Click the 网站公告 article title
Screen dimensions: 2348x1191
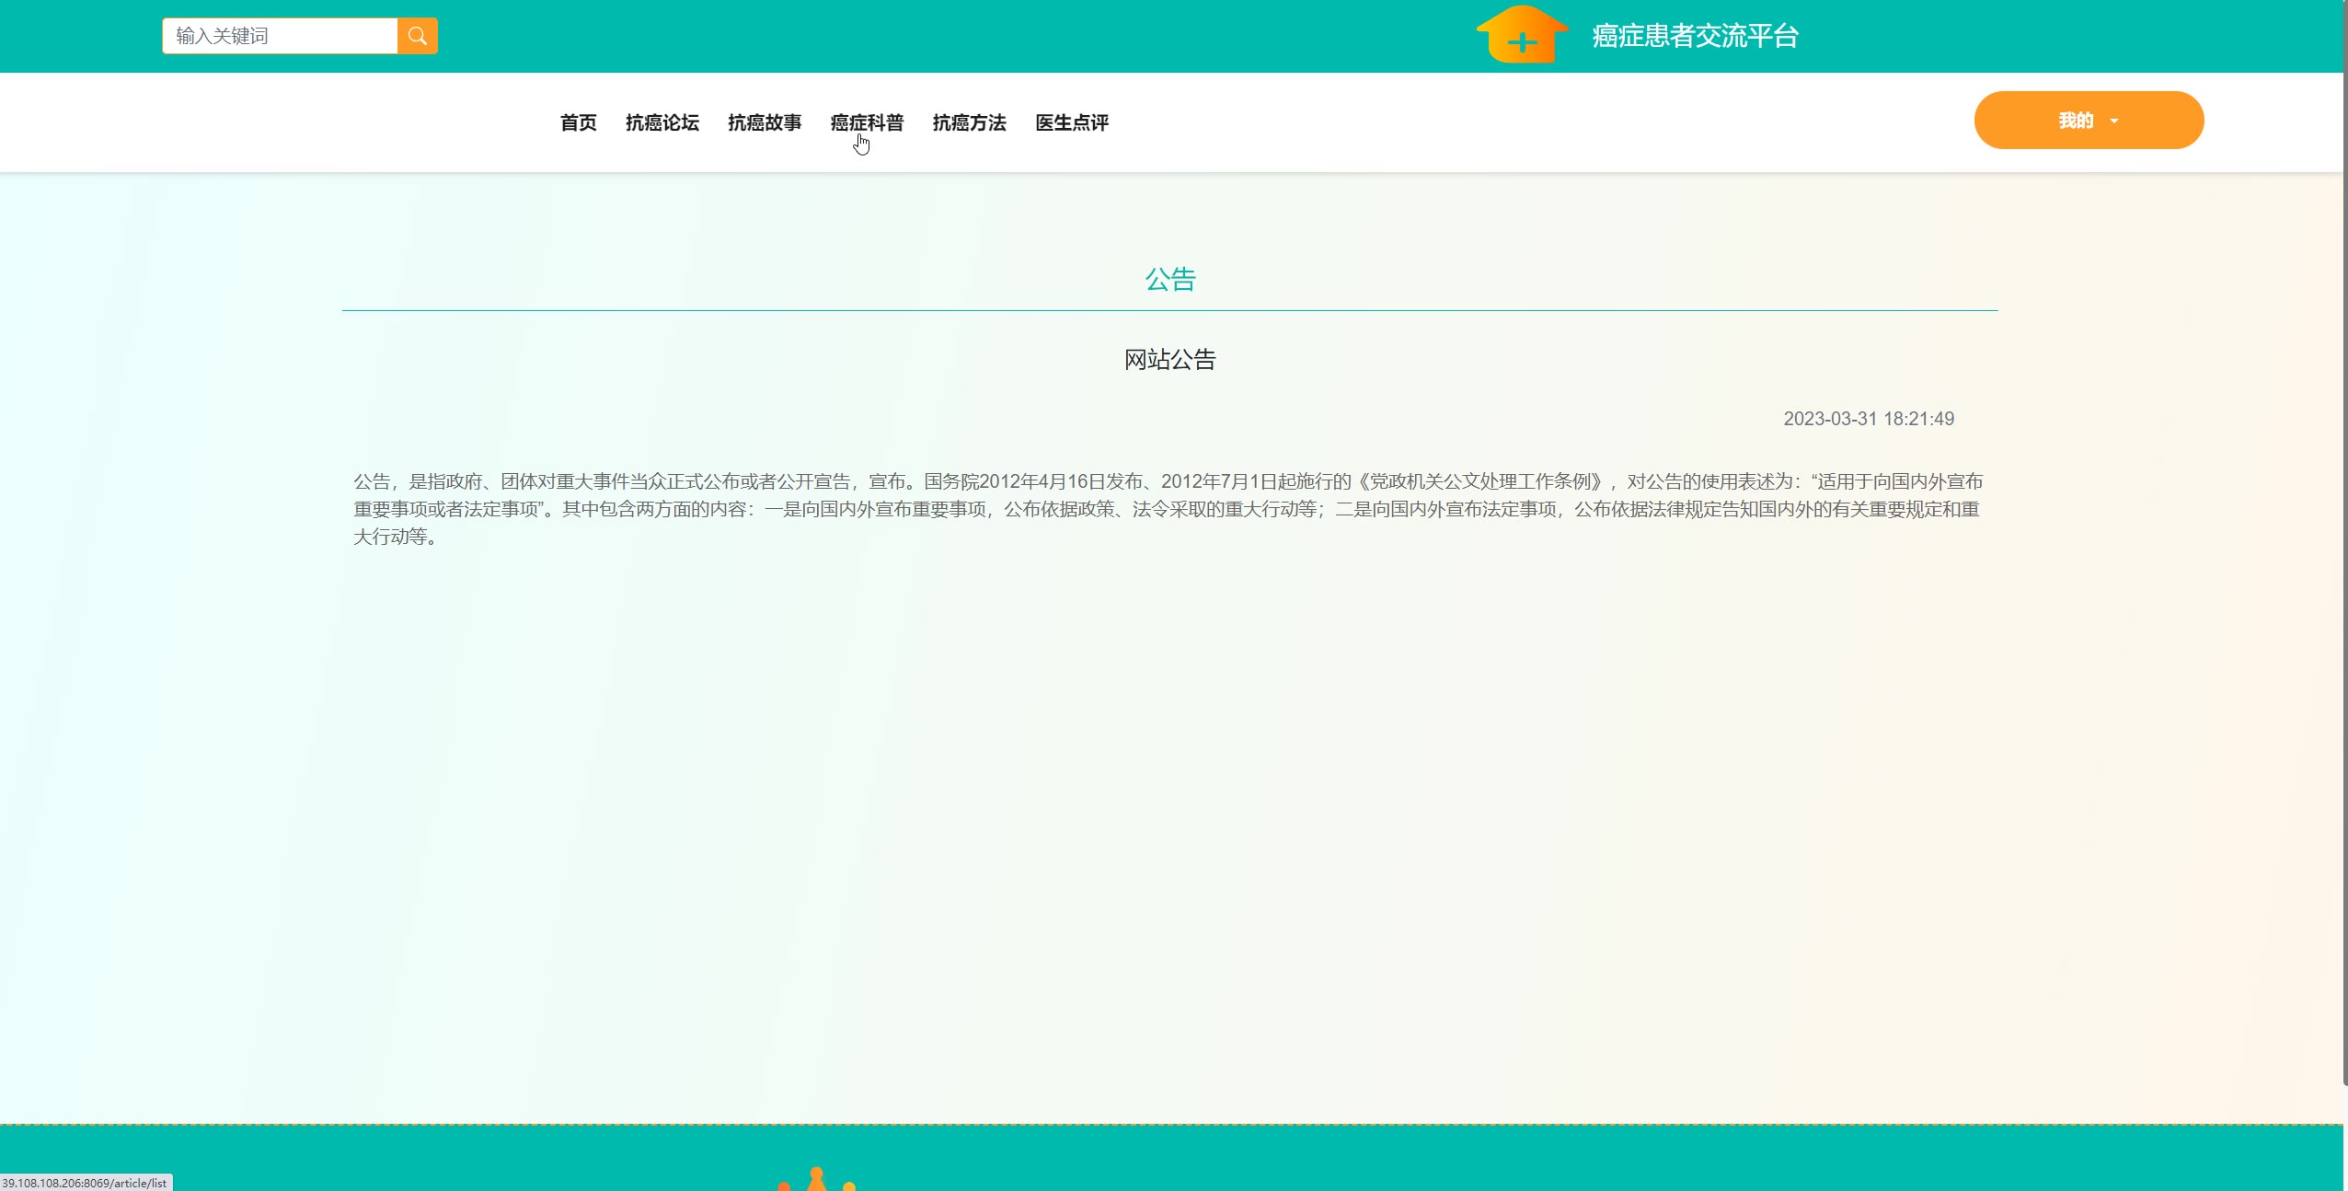click(x=1170, y=360)
